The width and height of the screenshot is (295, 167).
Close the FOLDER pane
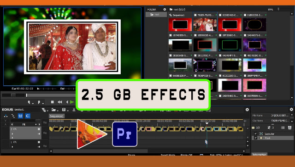[165, 9]
